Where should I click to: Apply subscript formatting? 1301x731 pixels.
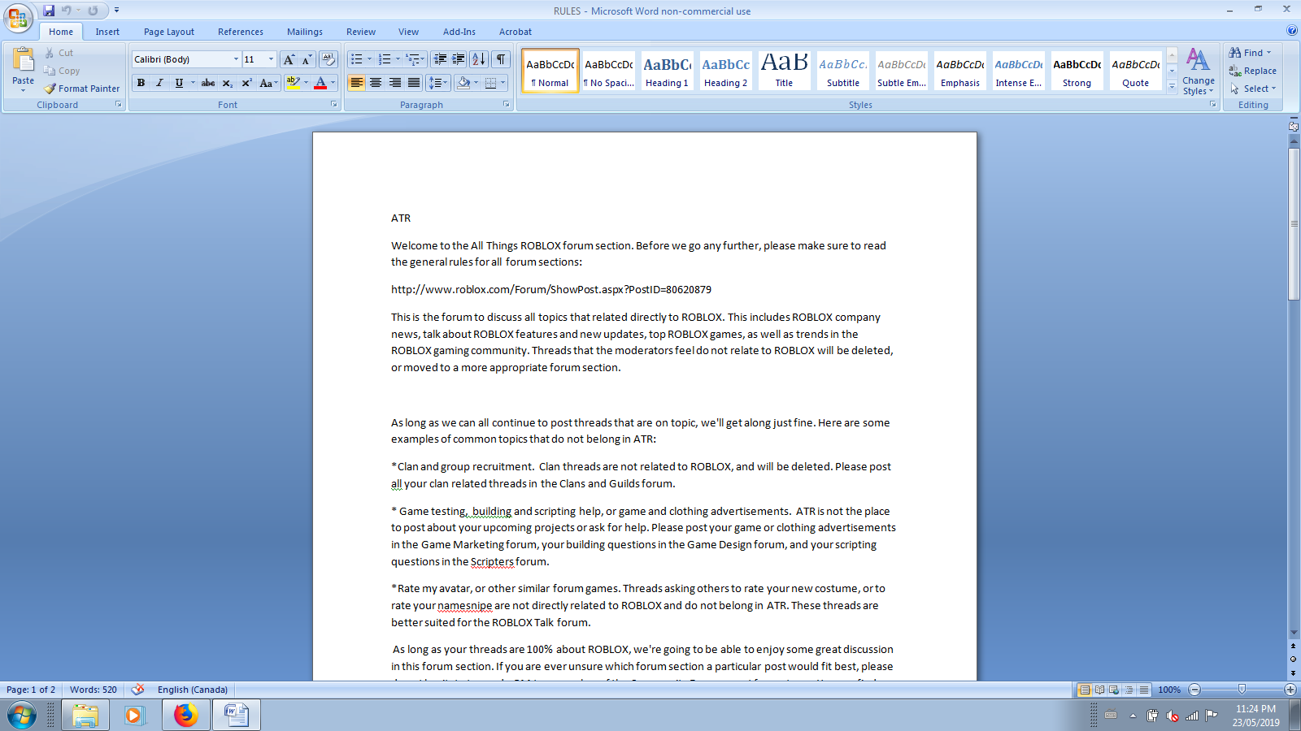click(x=228, y=83)
